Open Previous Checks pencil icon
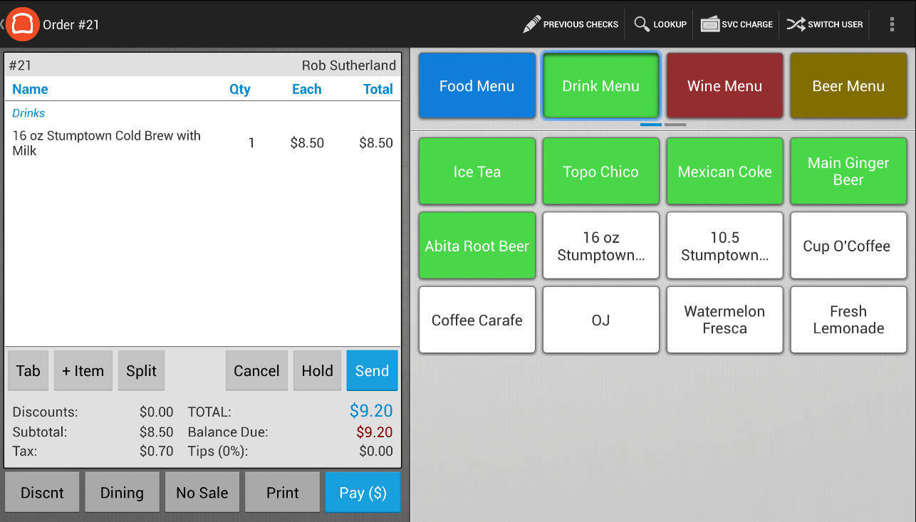Screen dimensions: 916x522 click(x=532, y=24)
